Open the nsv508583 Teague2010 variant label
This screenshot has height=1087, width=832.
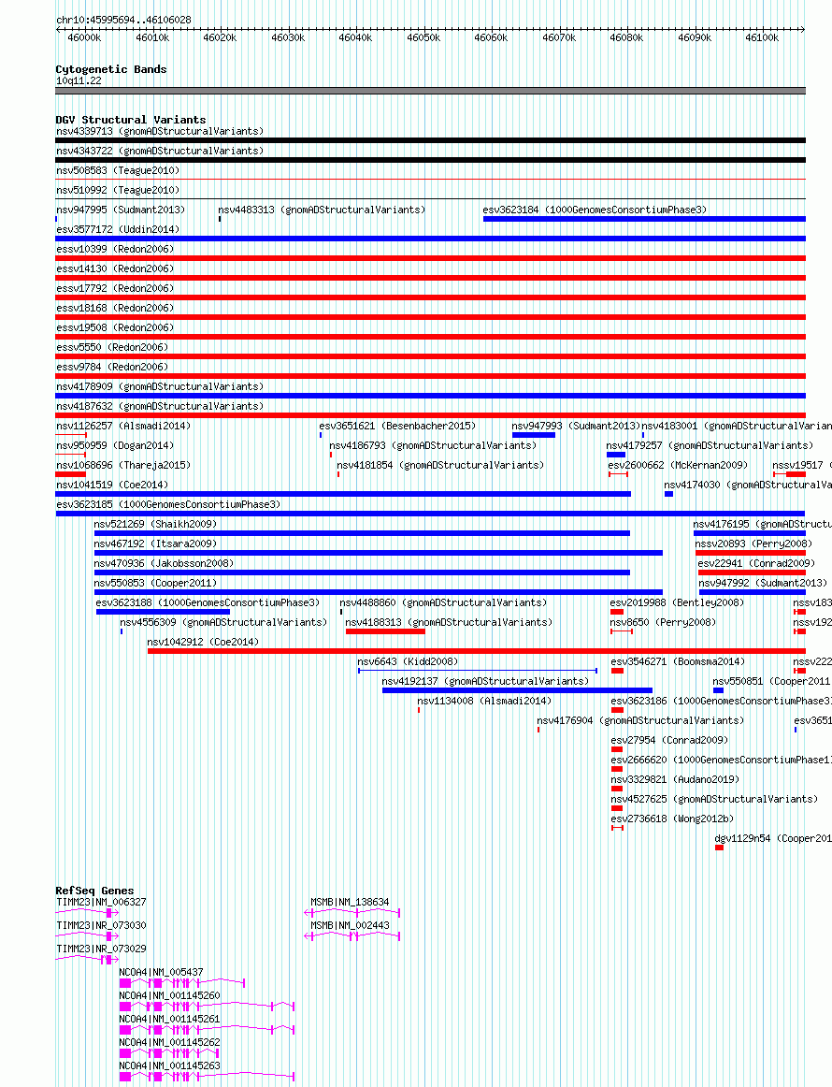pos(118,170)
